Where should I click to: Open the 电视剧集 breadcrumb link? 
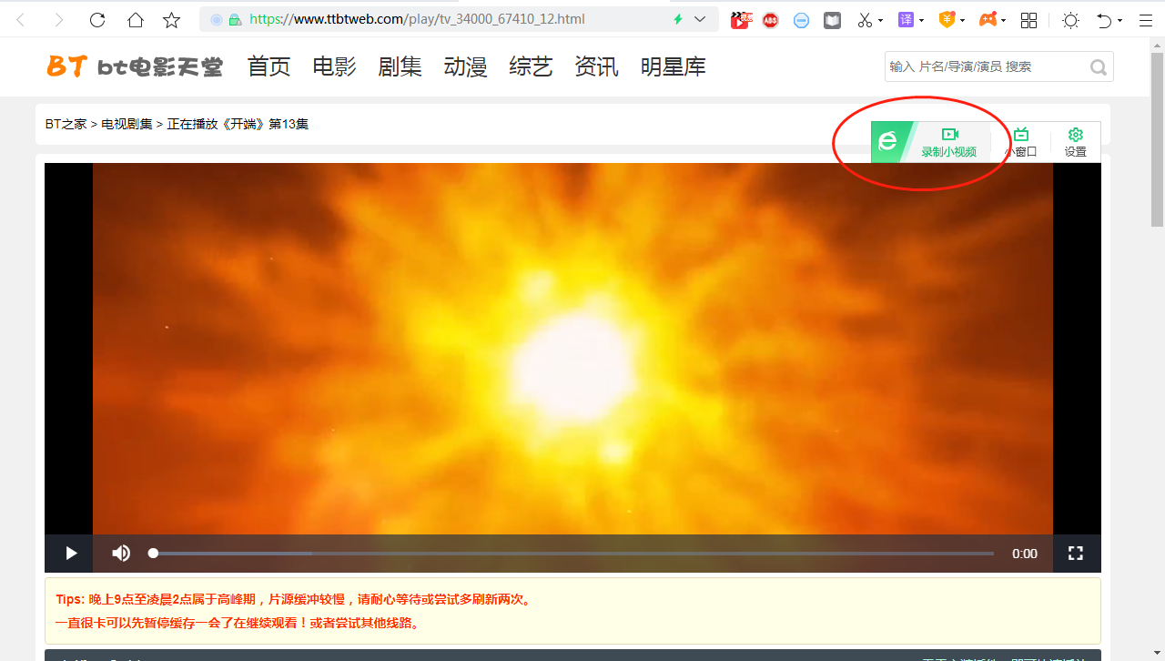[x=126, y=123]
